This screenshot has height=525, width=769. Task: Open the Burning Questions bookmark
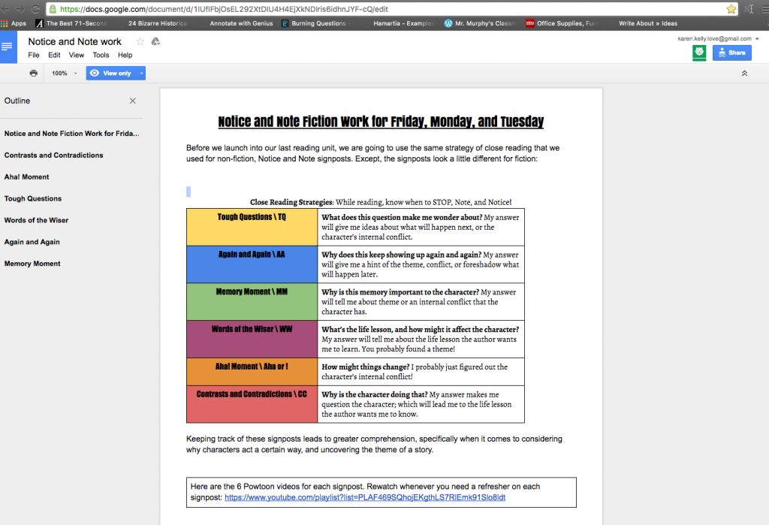(x=316, y=23)
